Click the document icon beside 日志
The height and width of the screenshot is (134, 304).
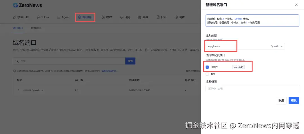pos(158,17)
